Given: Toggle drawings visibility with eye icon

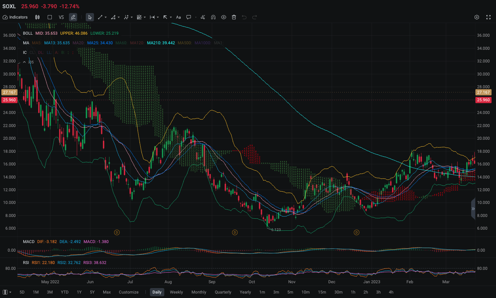Looking at the screenshot, I should (224, 17).
